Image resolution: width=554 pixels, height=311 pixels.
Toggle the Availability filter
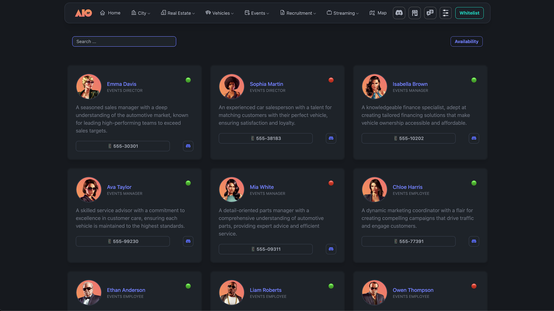point(466,41)
